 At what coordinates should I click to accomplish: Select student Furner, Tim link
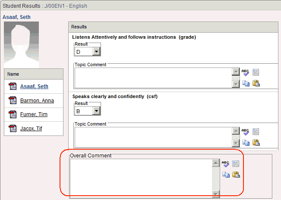[x=34, y=114]
